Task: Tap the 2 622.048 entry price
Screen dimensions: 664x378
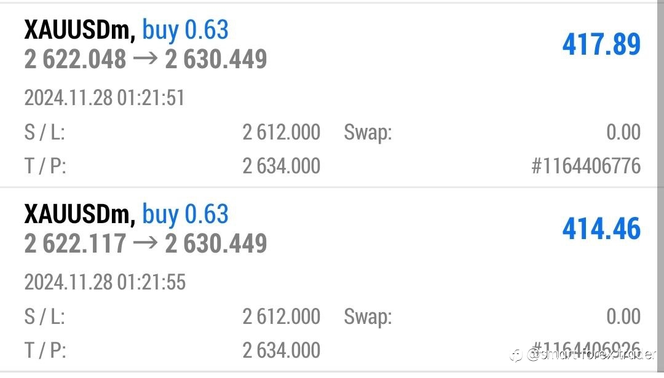Action: 75,60
